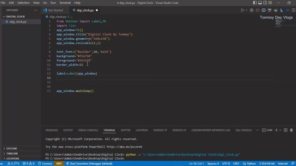Click the unsaved dot on the digi_clock.py tab
The width and height of the screenshot is (296, 166).
click(x=97, y=10)
